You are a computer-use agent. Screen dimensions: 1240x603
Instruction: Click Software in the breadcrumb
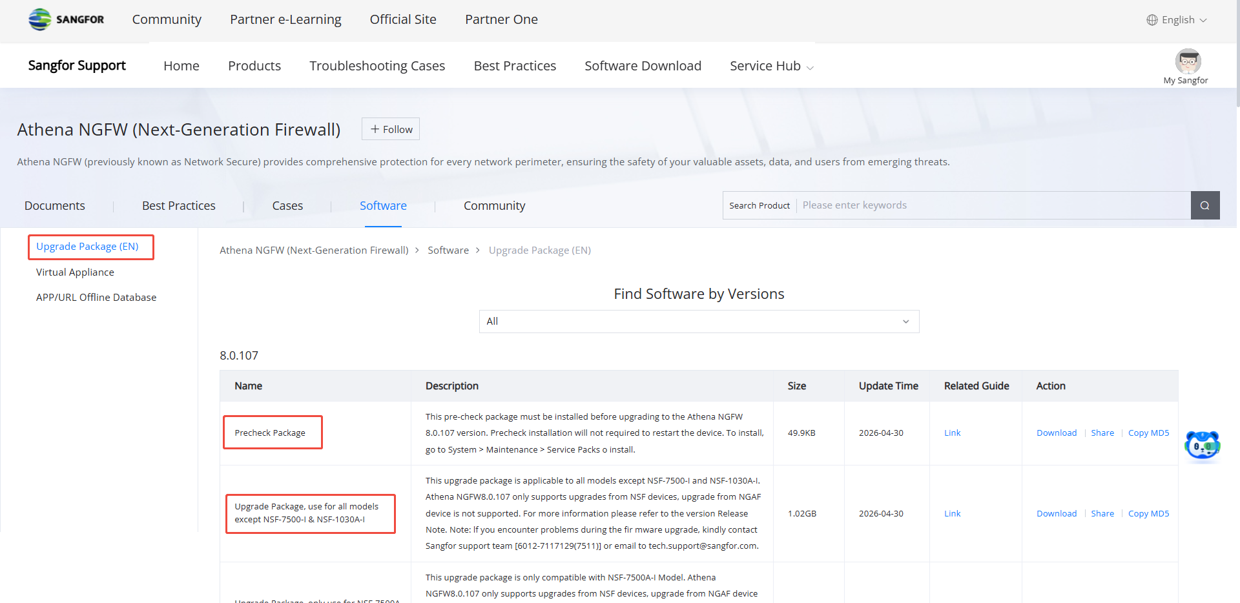pos(448,250)
